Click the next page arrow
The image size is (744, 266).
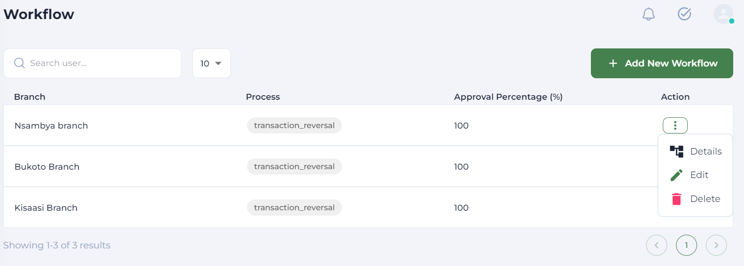point(716,245)
